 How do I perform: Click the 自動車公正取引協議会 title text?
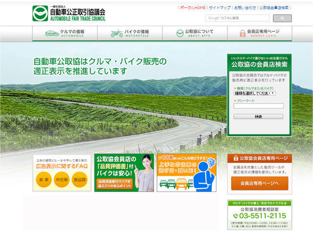tap(78, 12)
